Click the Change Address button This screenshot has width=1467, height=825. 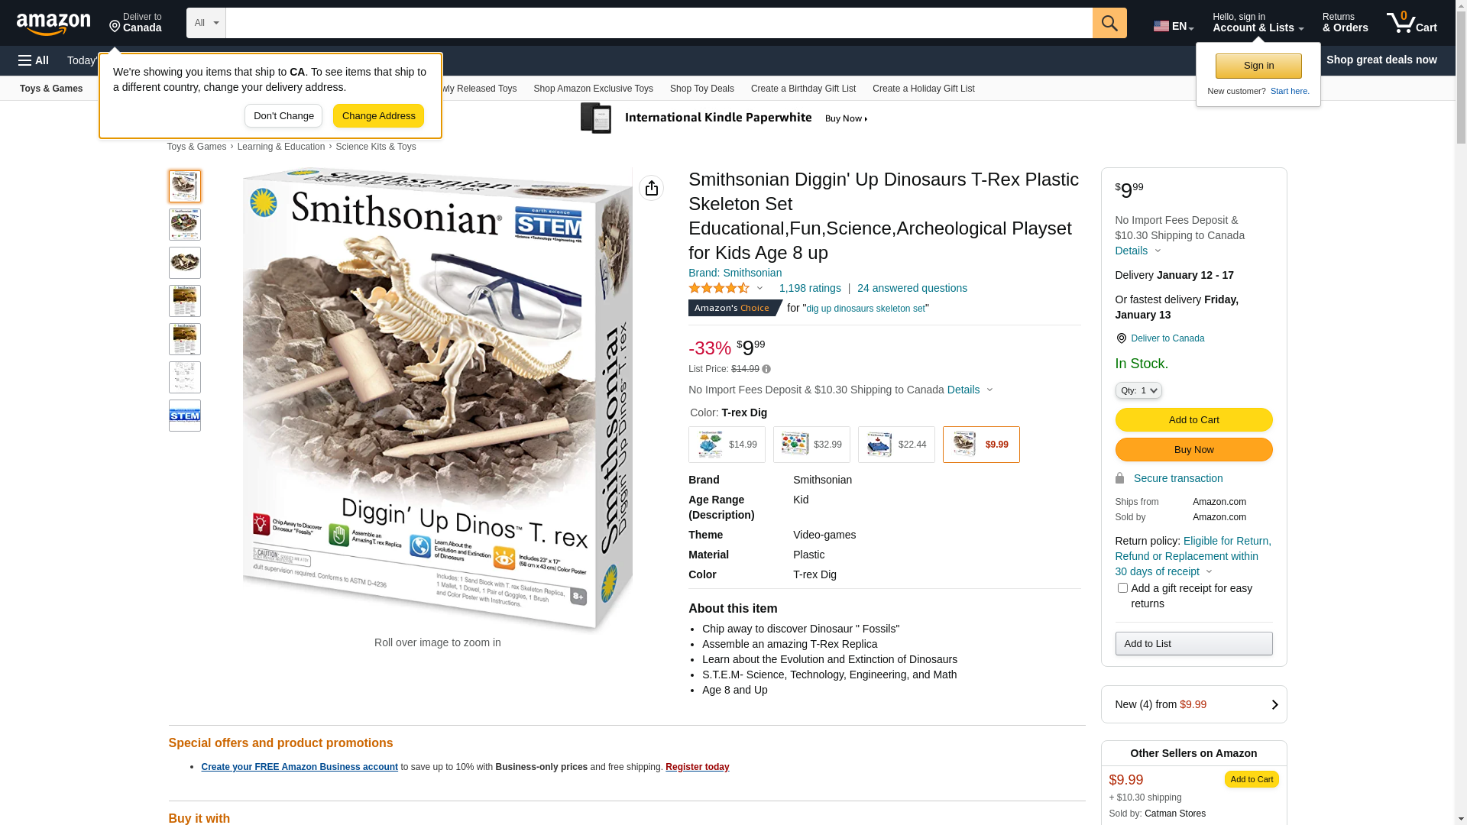[378, 116]
